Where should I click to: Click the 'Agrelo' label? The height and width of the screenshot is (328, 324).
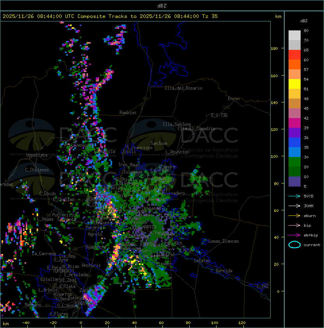click(95, 234)
